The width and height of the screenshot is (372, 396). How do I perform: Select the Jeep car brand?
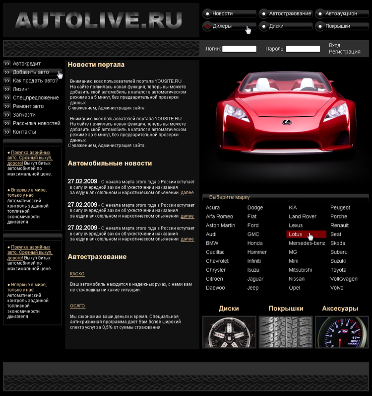click(x=253, y=288)
